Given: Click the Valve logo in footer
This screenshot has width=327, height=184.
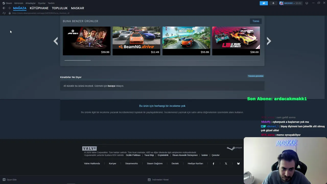Looking at the screenshot, I should click(89, 148).
